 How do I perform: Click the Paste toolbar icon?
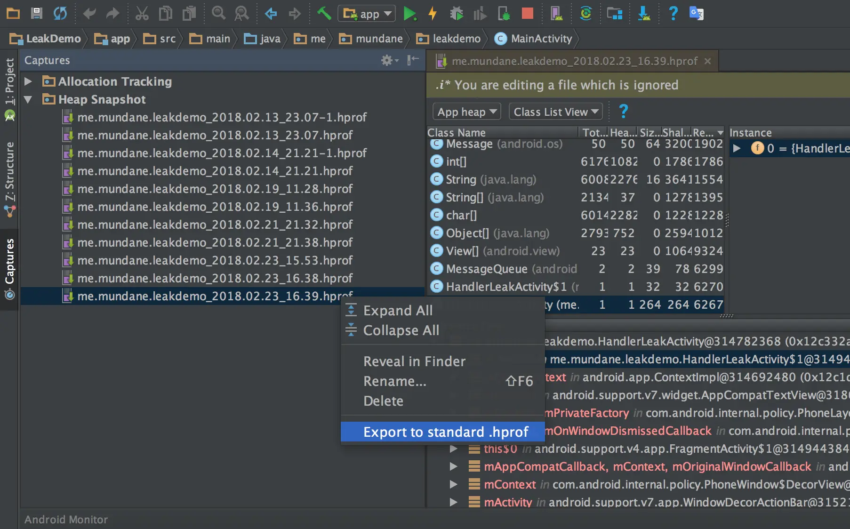coord(189,13)
